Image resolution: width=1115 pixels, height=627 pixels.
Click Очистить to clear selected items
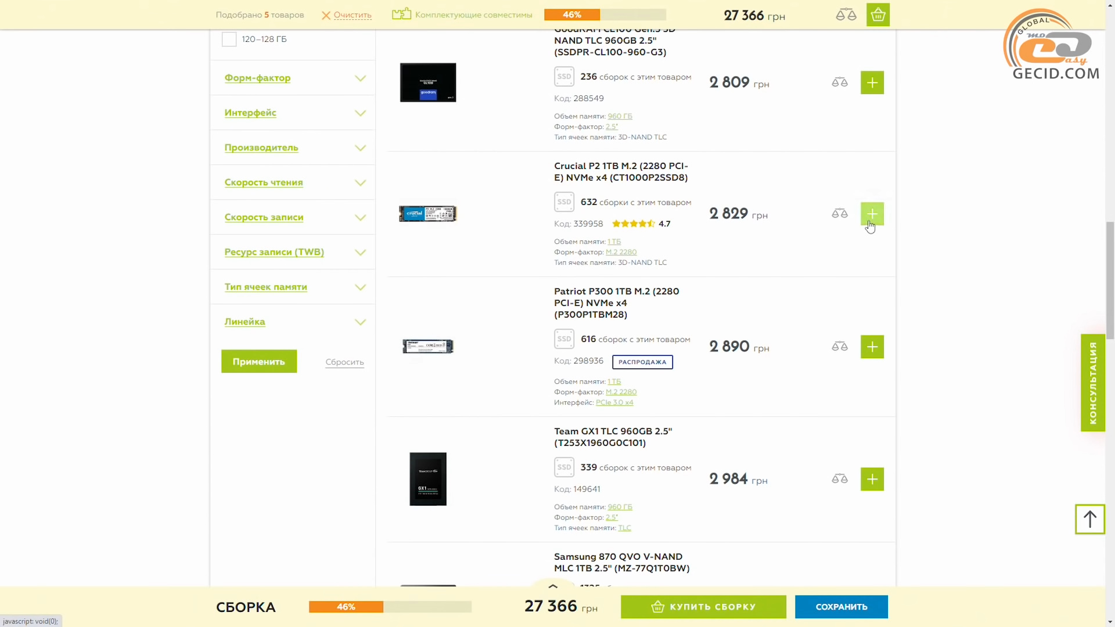(353, 15)
